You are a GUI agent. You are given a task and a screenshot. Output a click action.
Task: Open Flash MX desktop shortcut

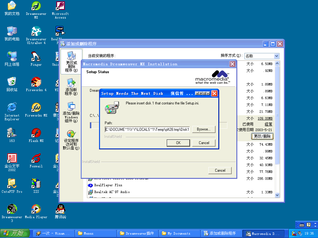(36, 134)
